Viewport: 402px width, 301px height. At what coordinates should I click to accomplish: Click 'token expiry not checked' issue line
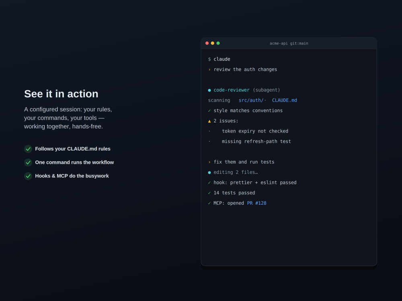(x=255, y=131)
